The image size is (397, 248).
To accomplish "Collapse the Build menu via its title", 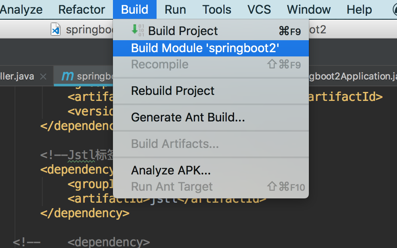I will click(135, 9).
